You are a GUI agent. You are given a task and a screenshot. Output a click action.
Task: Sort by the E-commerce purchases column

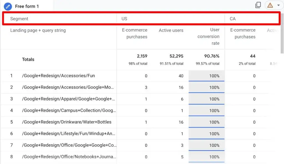[x=134, y=33]
